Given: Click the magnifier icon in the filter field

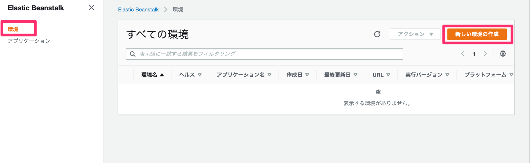Looking at the screenshot, I should tap(133, 54).
